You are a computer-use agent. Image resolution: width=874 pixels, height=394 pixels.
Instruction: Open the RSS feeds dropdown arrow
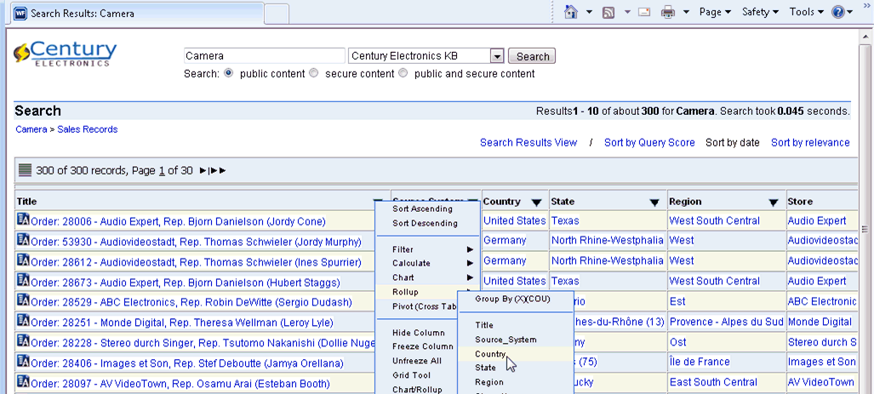point(627,12)
